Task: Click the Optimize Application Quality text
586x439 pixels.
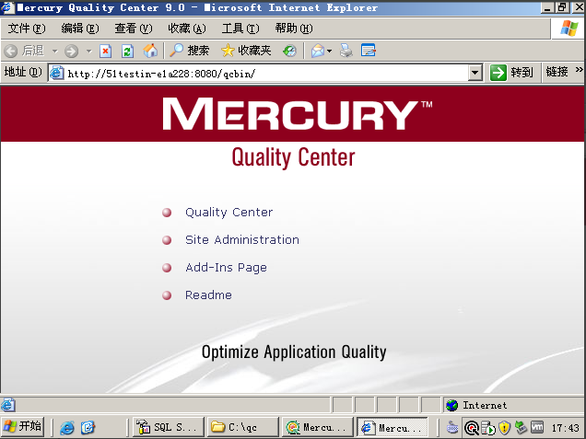Action: pos(294,352)
